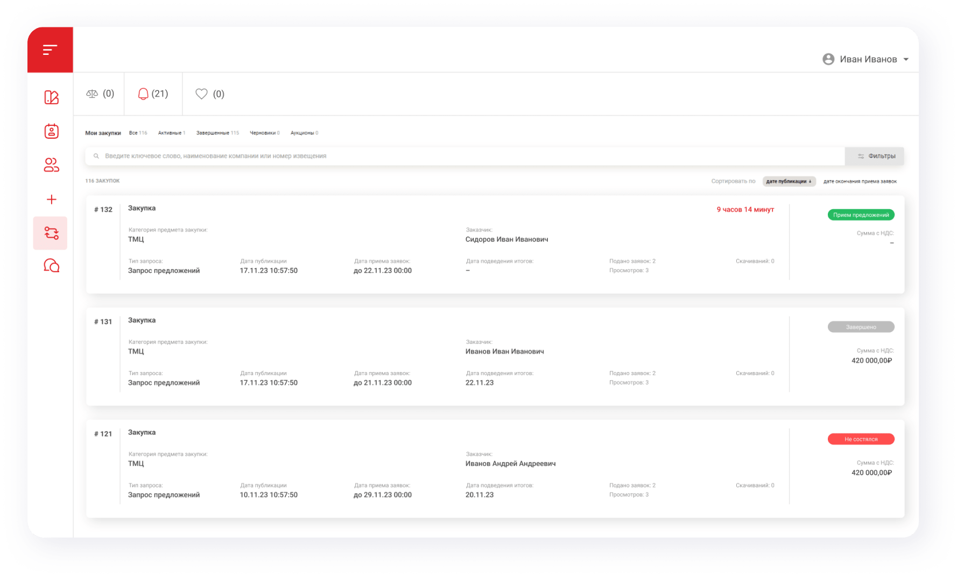Open the red hamburger menu
The height and width of the screenshot is (576, 957).
pos(50,50)
